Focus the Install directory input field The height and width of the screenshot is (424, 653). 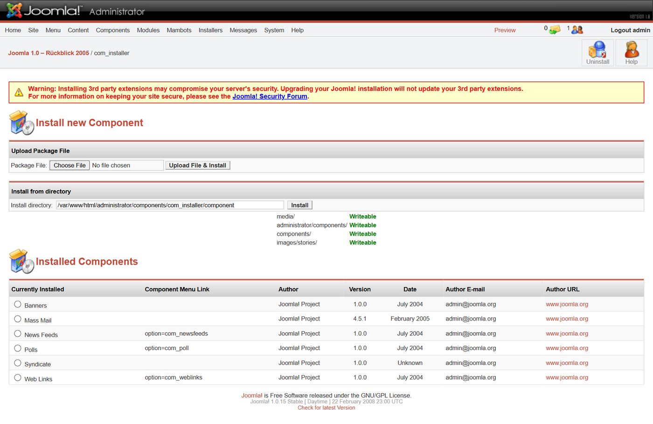click(x=170, y=205)
